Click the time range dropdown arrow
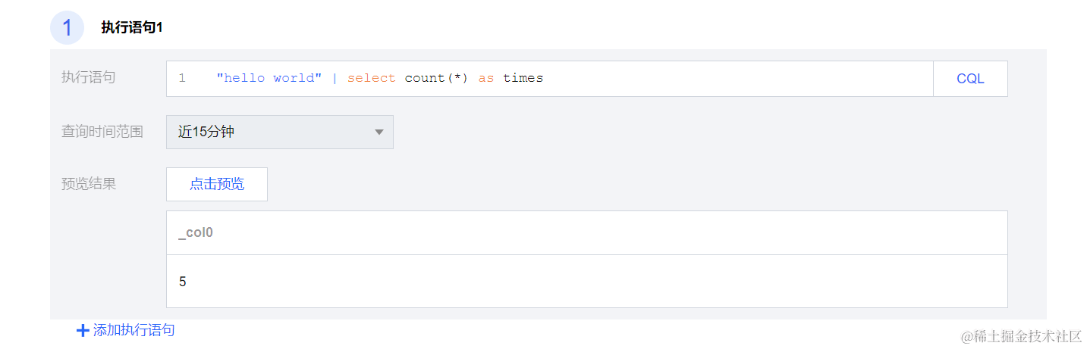Image resolution: width=1087 pixels, height=349 pixels. 379,132
